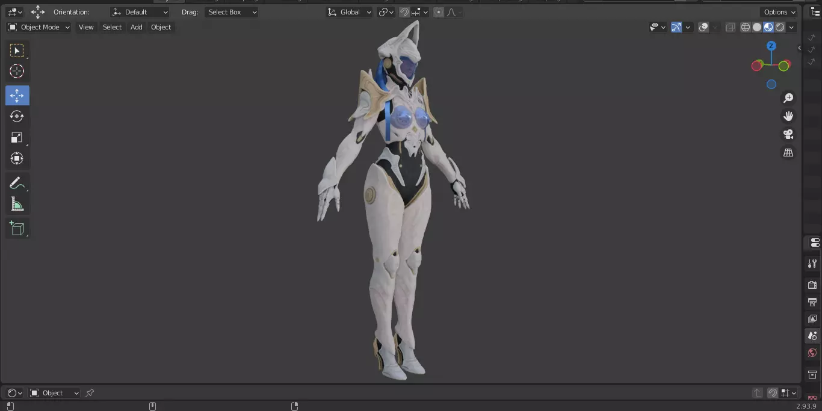The image size is (822, 411).
Task: Select the Select Box tool
Action: coord(17,51)
